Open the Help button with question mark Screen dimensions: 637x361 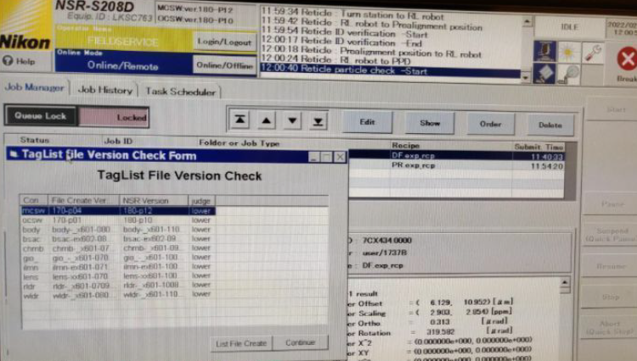coord(19,61)
